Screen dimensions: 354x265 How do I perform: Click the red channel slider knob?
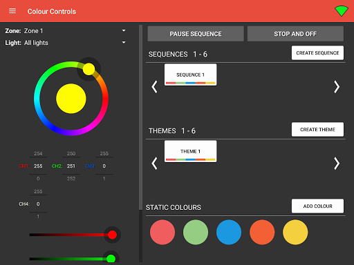tap(112, 235)
